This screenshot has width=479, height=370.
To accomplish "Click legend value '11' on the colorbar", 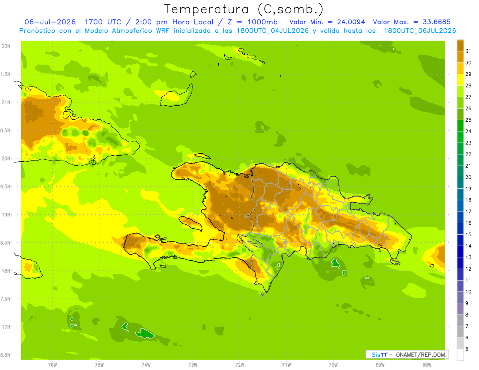I will point(469,280).
